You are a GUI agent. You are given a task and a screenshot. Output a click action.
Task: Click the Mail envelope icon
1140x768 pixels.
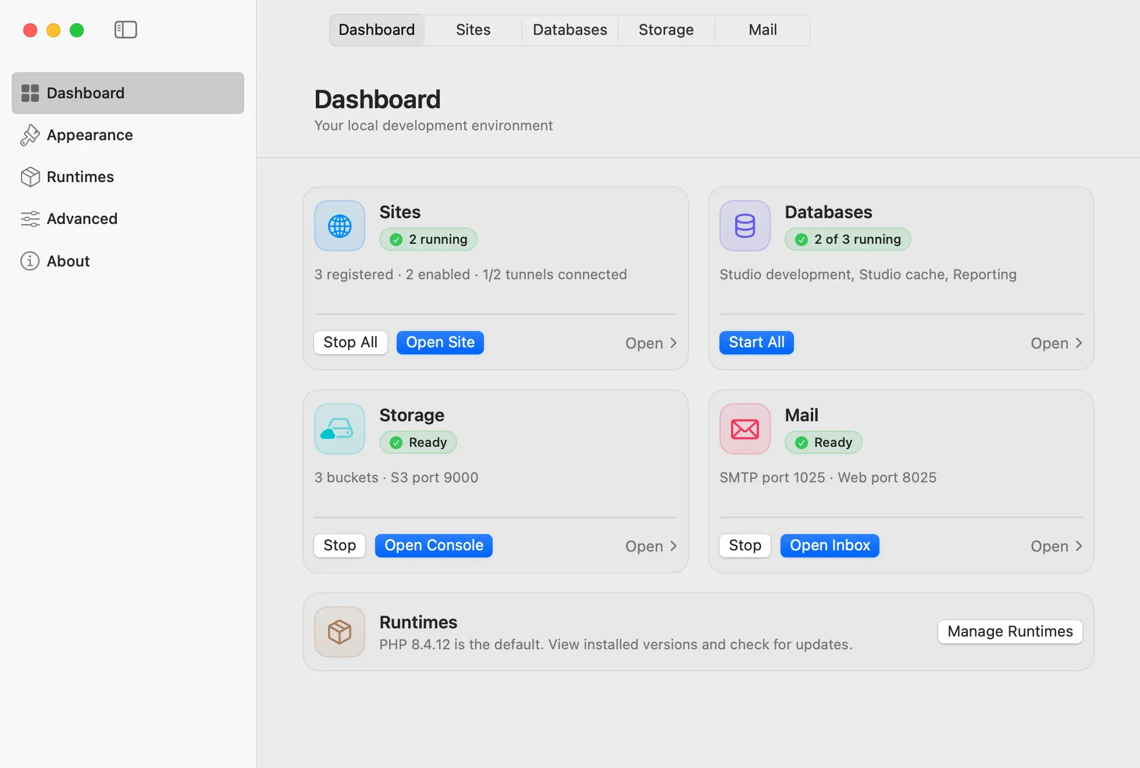point(745,429)
